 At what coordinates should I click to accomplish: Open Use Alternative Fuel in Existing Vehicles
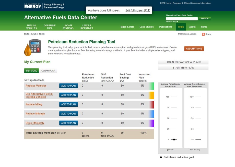tap(39, 95)
